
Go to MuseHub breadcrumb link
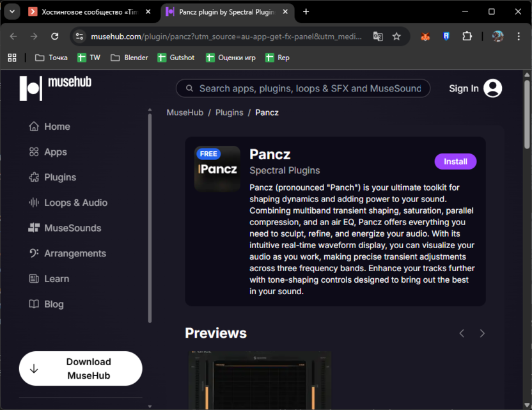click(x=185, y=113)
